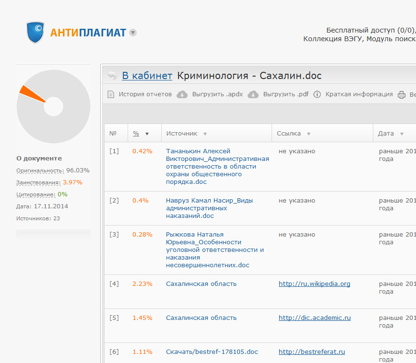
Task: Click the Дата: 17.11.2014 text
Action: 42,206
